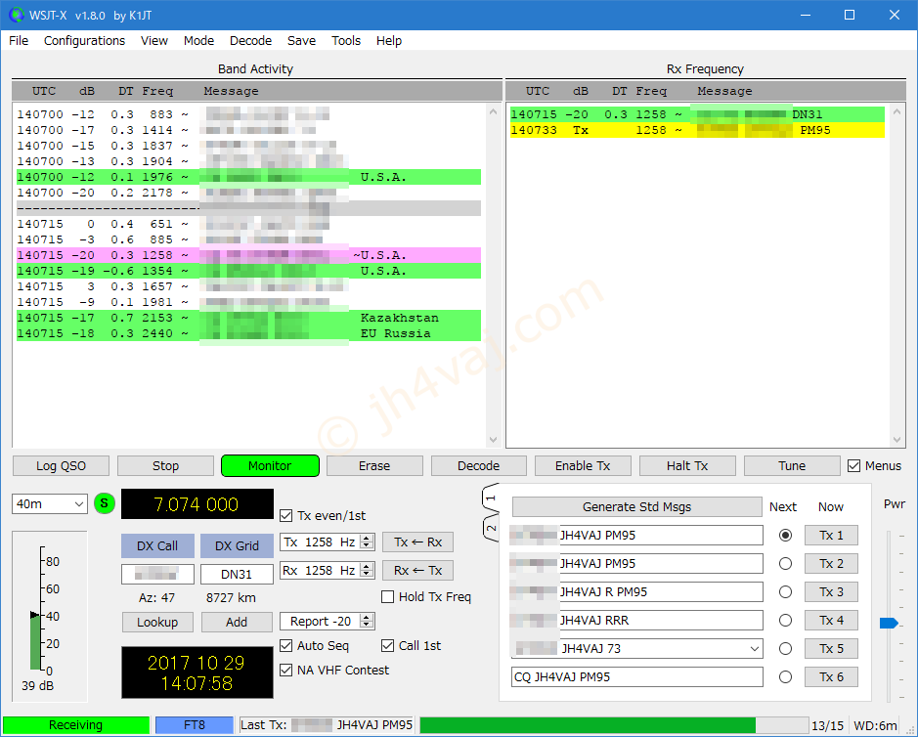Click the Tx 5 button
Screen dimensions: 918x737
pyautogui.click(x=831, y=649)
